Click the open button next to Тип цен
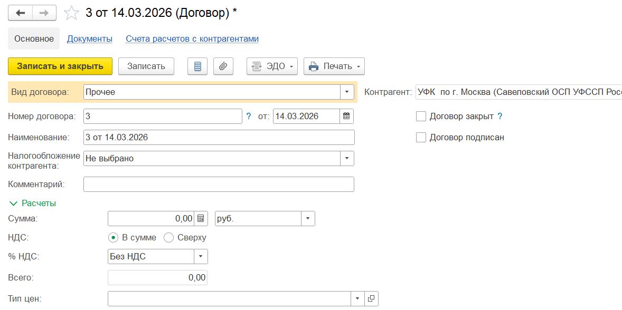 [371, 299]
